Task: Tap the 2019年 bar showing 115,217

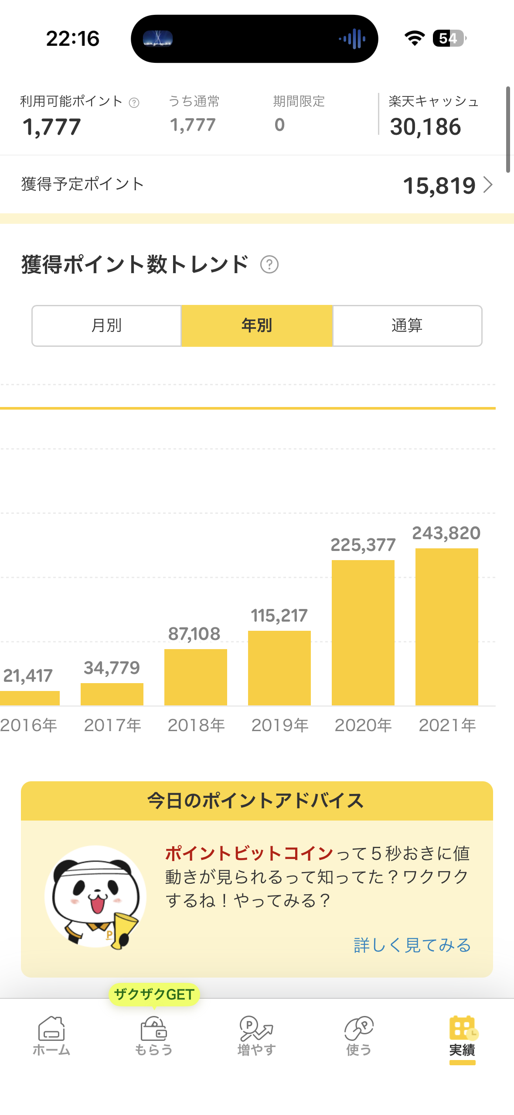Action: (x=279, y=668)
